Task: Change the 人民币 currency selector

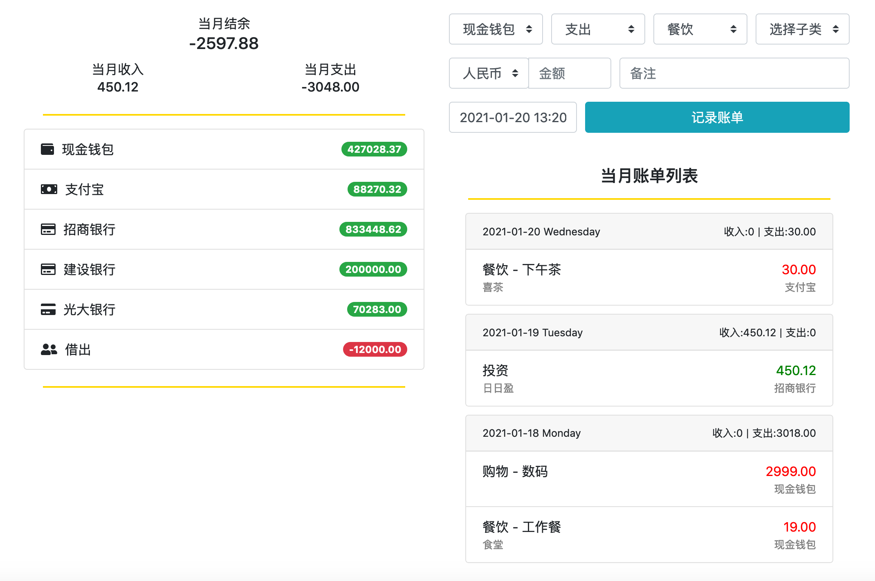Action: pos(488,73)
